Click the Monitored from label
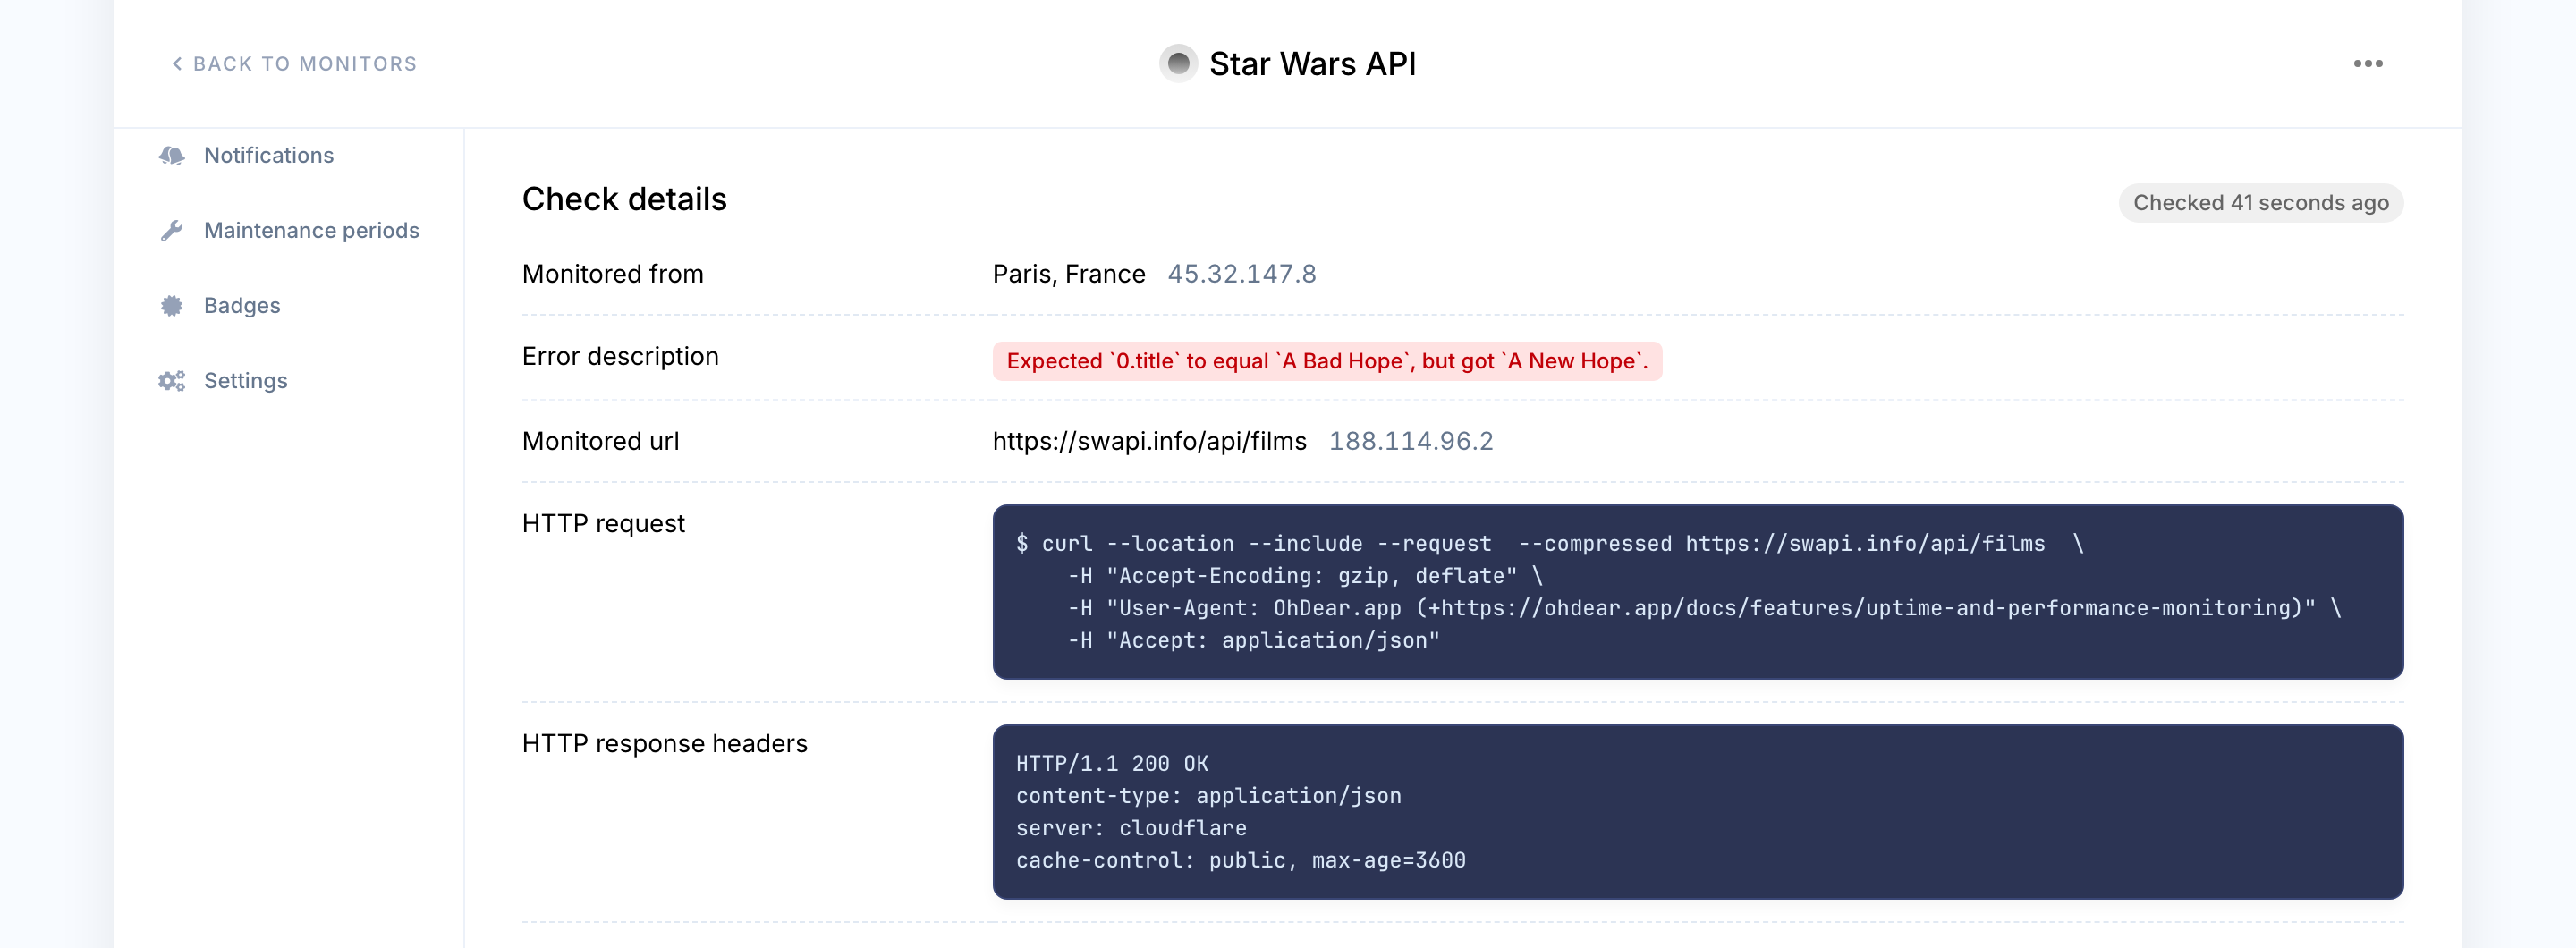Viewport: 2576px width, 948px height. (x=612, y=274)
